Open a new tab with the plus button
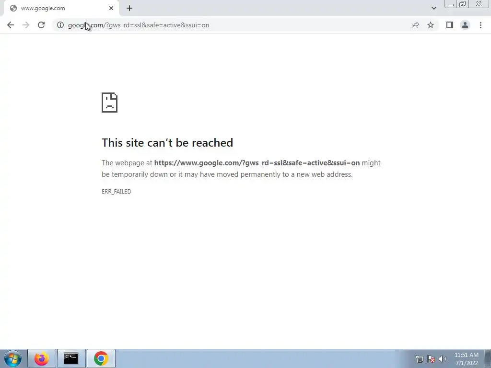The height and width of the screenshot is (368, 491). [x=129, y=8]
